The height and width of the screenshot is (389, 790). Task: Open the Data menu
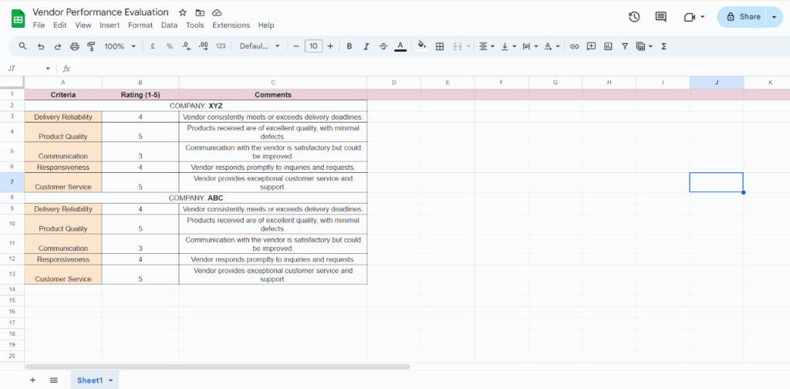pyautogui.click(x=169, y=25)
